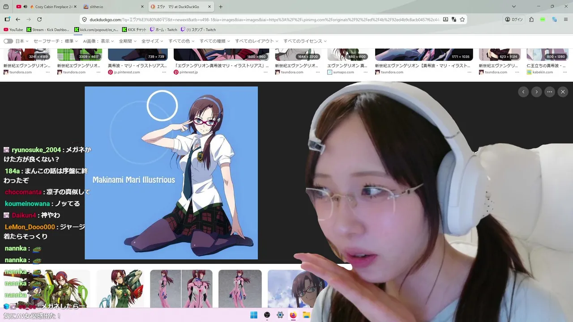This screenshot has width=573, height=322.
Task: Open the 800 × 1280 kabekin.com thumbnail
Action: 547,55
